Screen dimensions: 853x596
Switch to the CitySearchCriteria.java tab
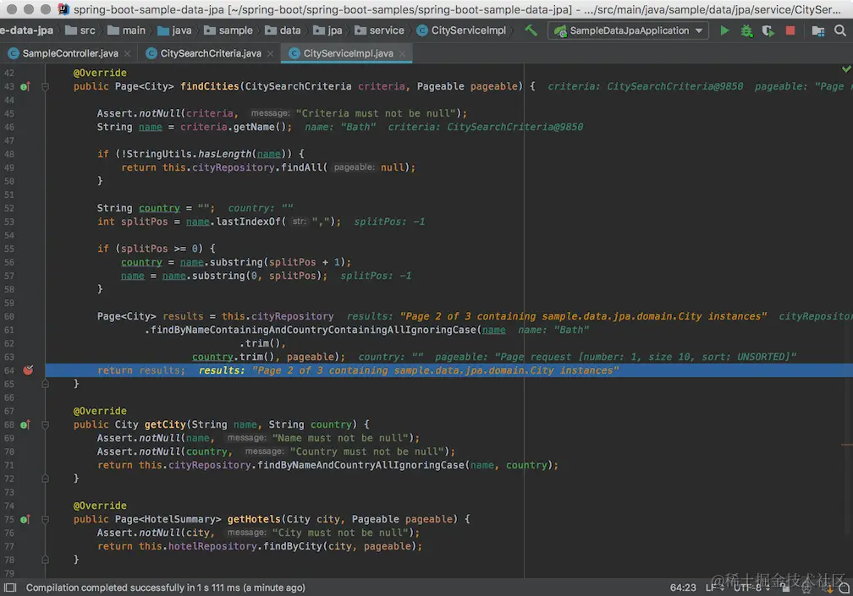click(x=211, y=53)
